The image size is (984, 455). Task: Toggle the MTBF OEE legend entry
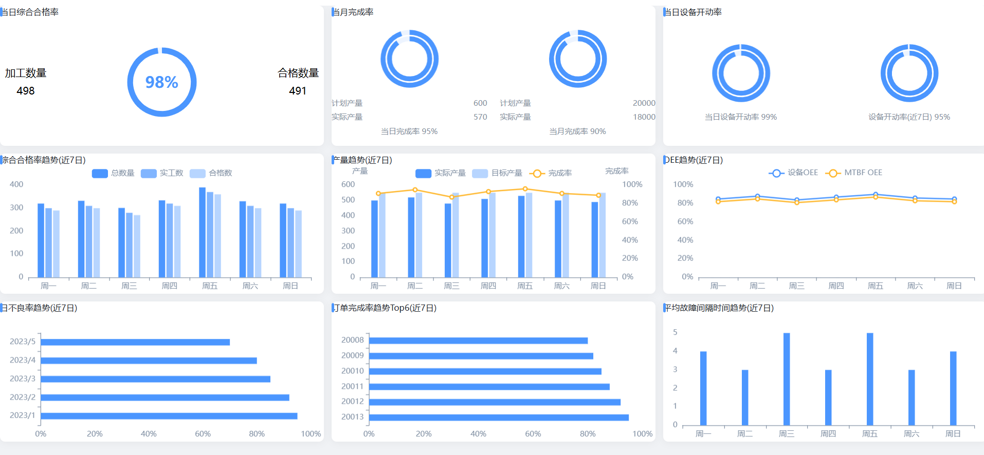point(853,173)
